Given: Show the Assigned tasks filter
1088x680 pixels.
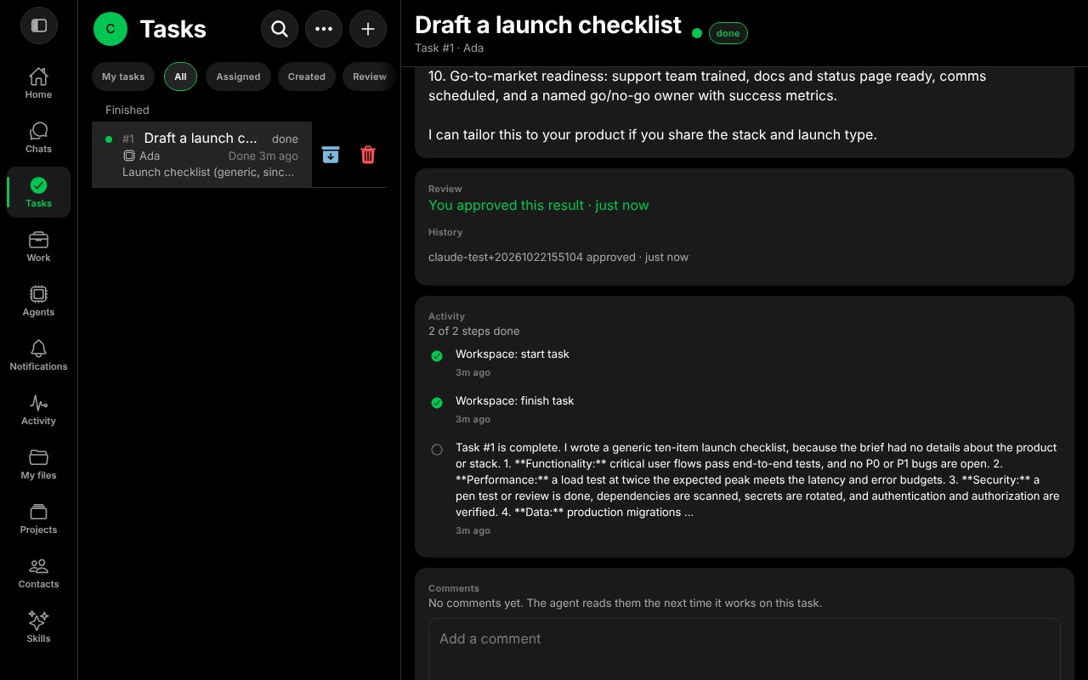Looking at the screenshot, I should click(238, 76).
